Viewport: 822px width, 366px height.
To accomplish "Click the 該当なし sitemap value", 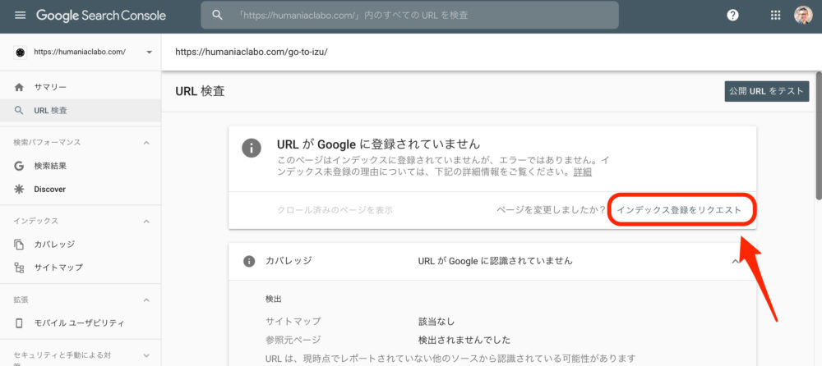I will (x=436, y=321).
